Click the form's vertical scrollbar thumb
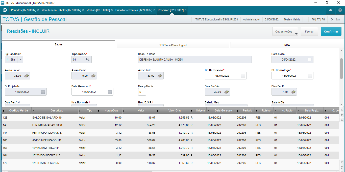This screenshot has height=172, width=345. tap(341, 69)
